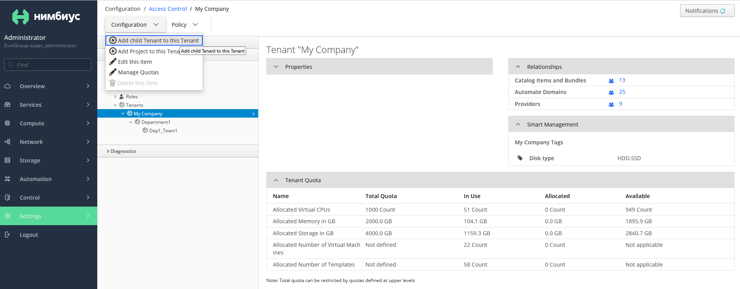Expand the Diagnostics accordion
740x289 pixels.
point(178,151)
